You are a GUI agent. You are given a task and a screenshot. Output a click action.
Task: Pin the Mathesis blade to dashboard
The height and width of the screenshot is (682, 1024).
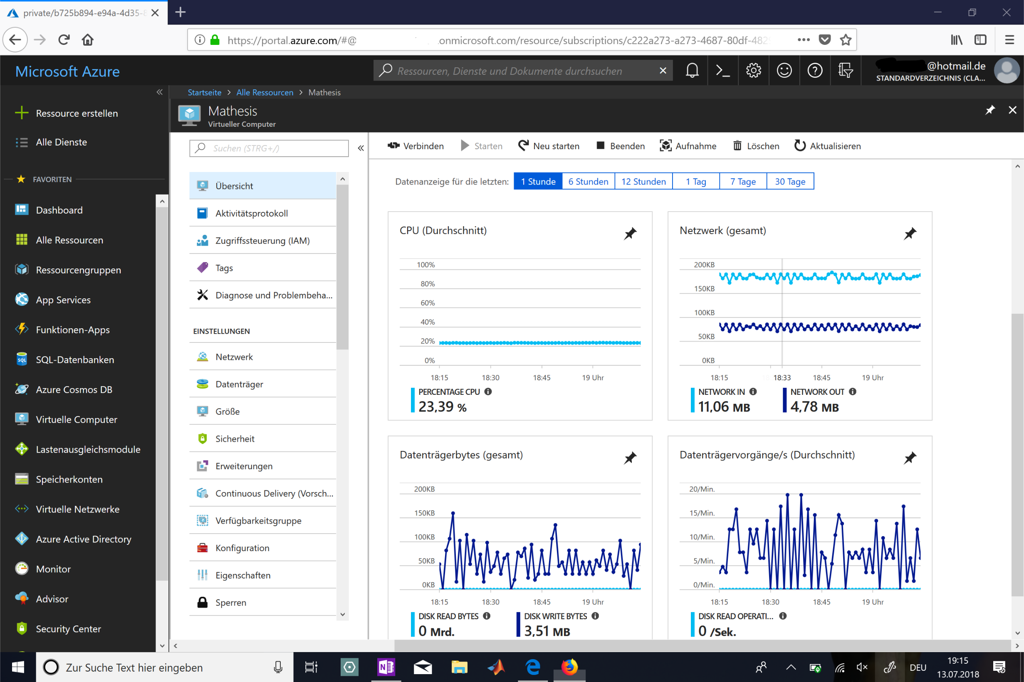990,110
